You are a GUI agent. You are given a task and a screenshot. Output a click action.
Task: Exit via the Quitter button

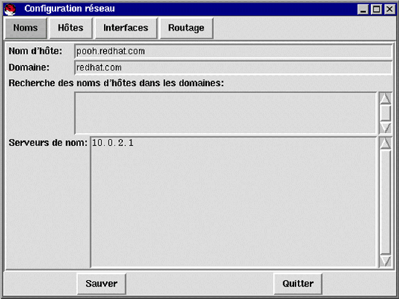298,284
